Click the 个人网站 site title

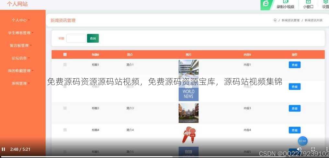(17, 4)
